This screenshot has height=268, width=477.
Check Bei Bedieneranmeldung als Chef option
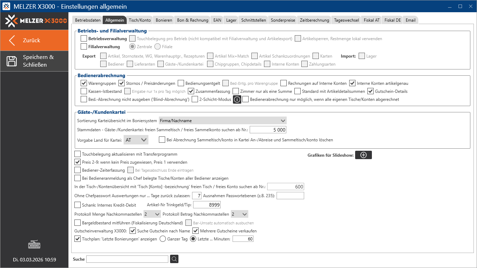point(78,178)
